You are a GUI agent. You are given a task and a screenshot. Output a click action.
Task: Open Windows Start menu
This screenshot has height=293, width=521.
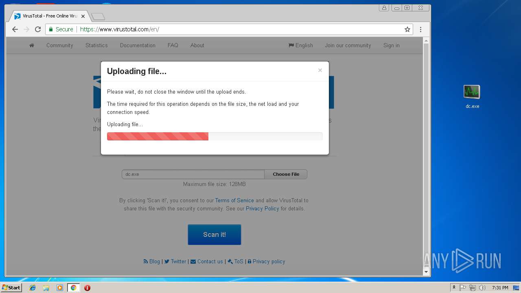(x=11, y=287)
